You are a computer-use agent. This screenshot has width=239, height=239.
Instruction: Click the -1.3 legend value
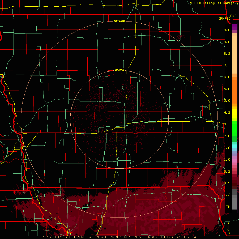(226, 195)
